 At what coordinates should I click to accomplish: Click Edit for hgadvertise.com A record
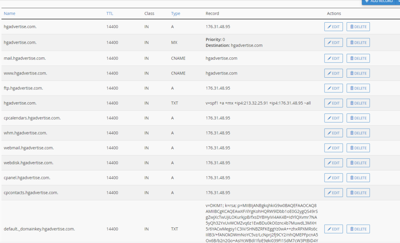coord(333,27)
